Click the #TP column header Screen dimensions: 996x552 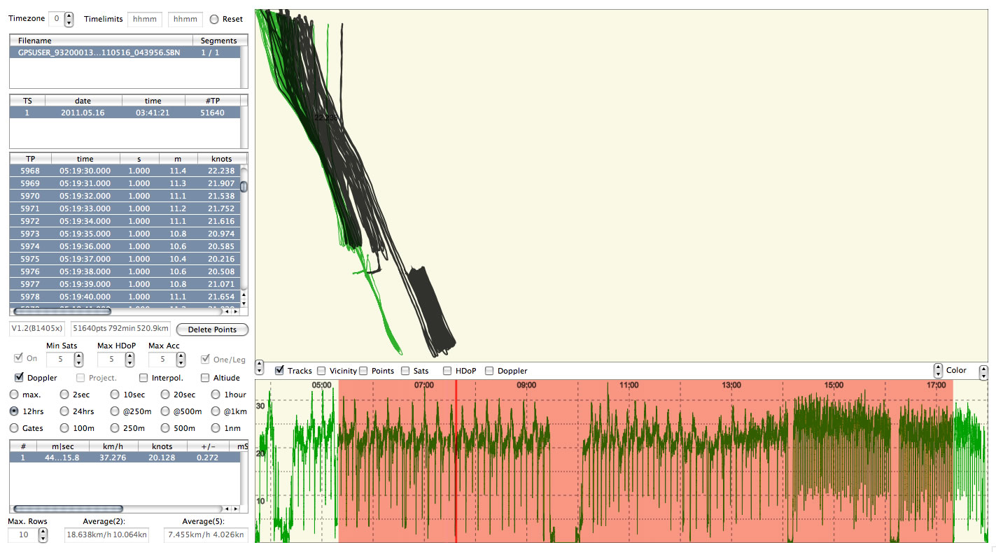click(x=213, y=101)
